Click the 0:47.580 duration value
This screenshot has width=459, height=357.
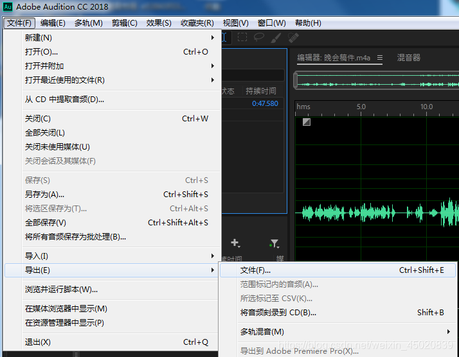(265, 103)
